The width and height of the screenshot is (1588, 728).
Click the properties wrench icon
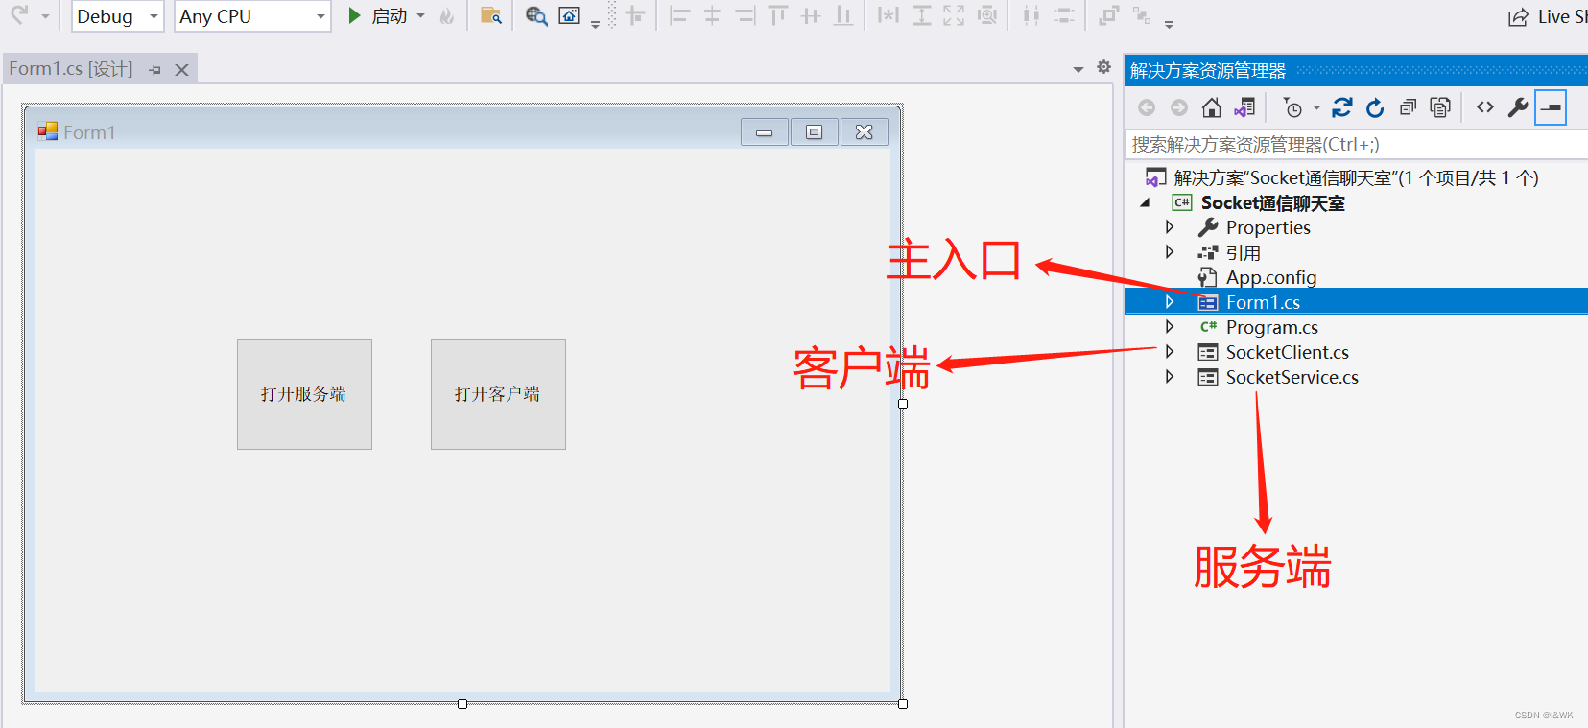click(1518, 107)
